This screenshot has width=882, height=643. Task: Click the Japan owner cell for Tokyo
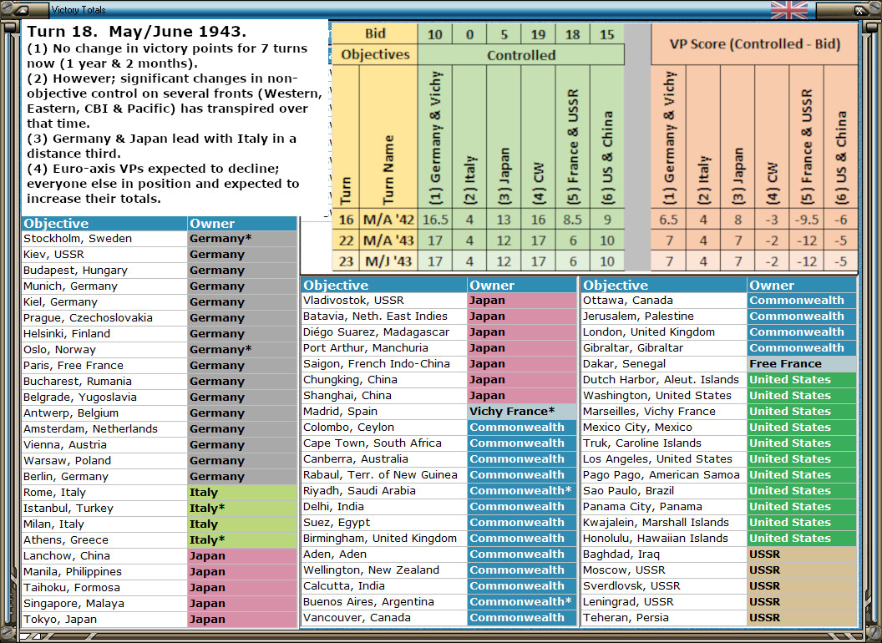tap(242, 619)
